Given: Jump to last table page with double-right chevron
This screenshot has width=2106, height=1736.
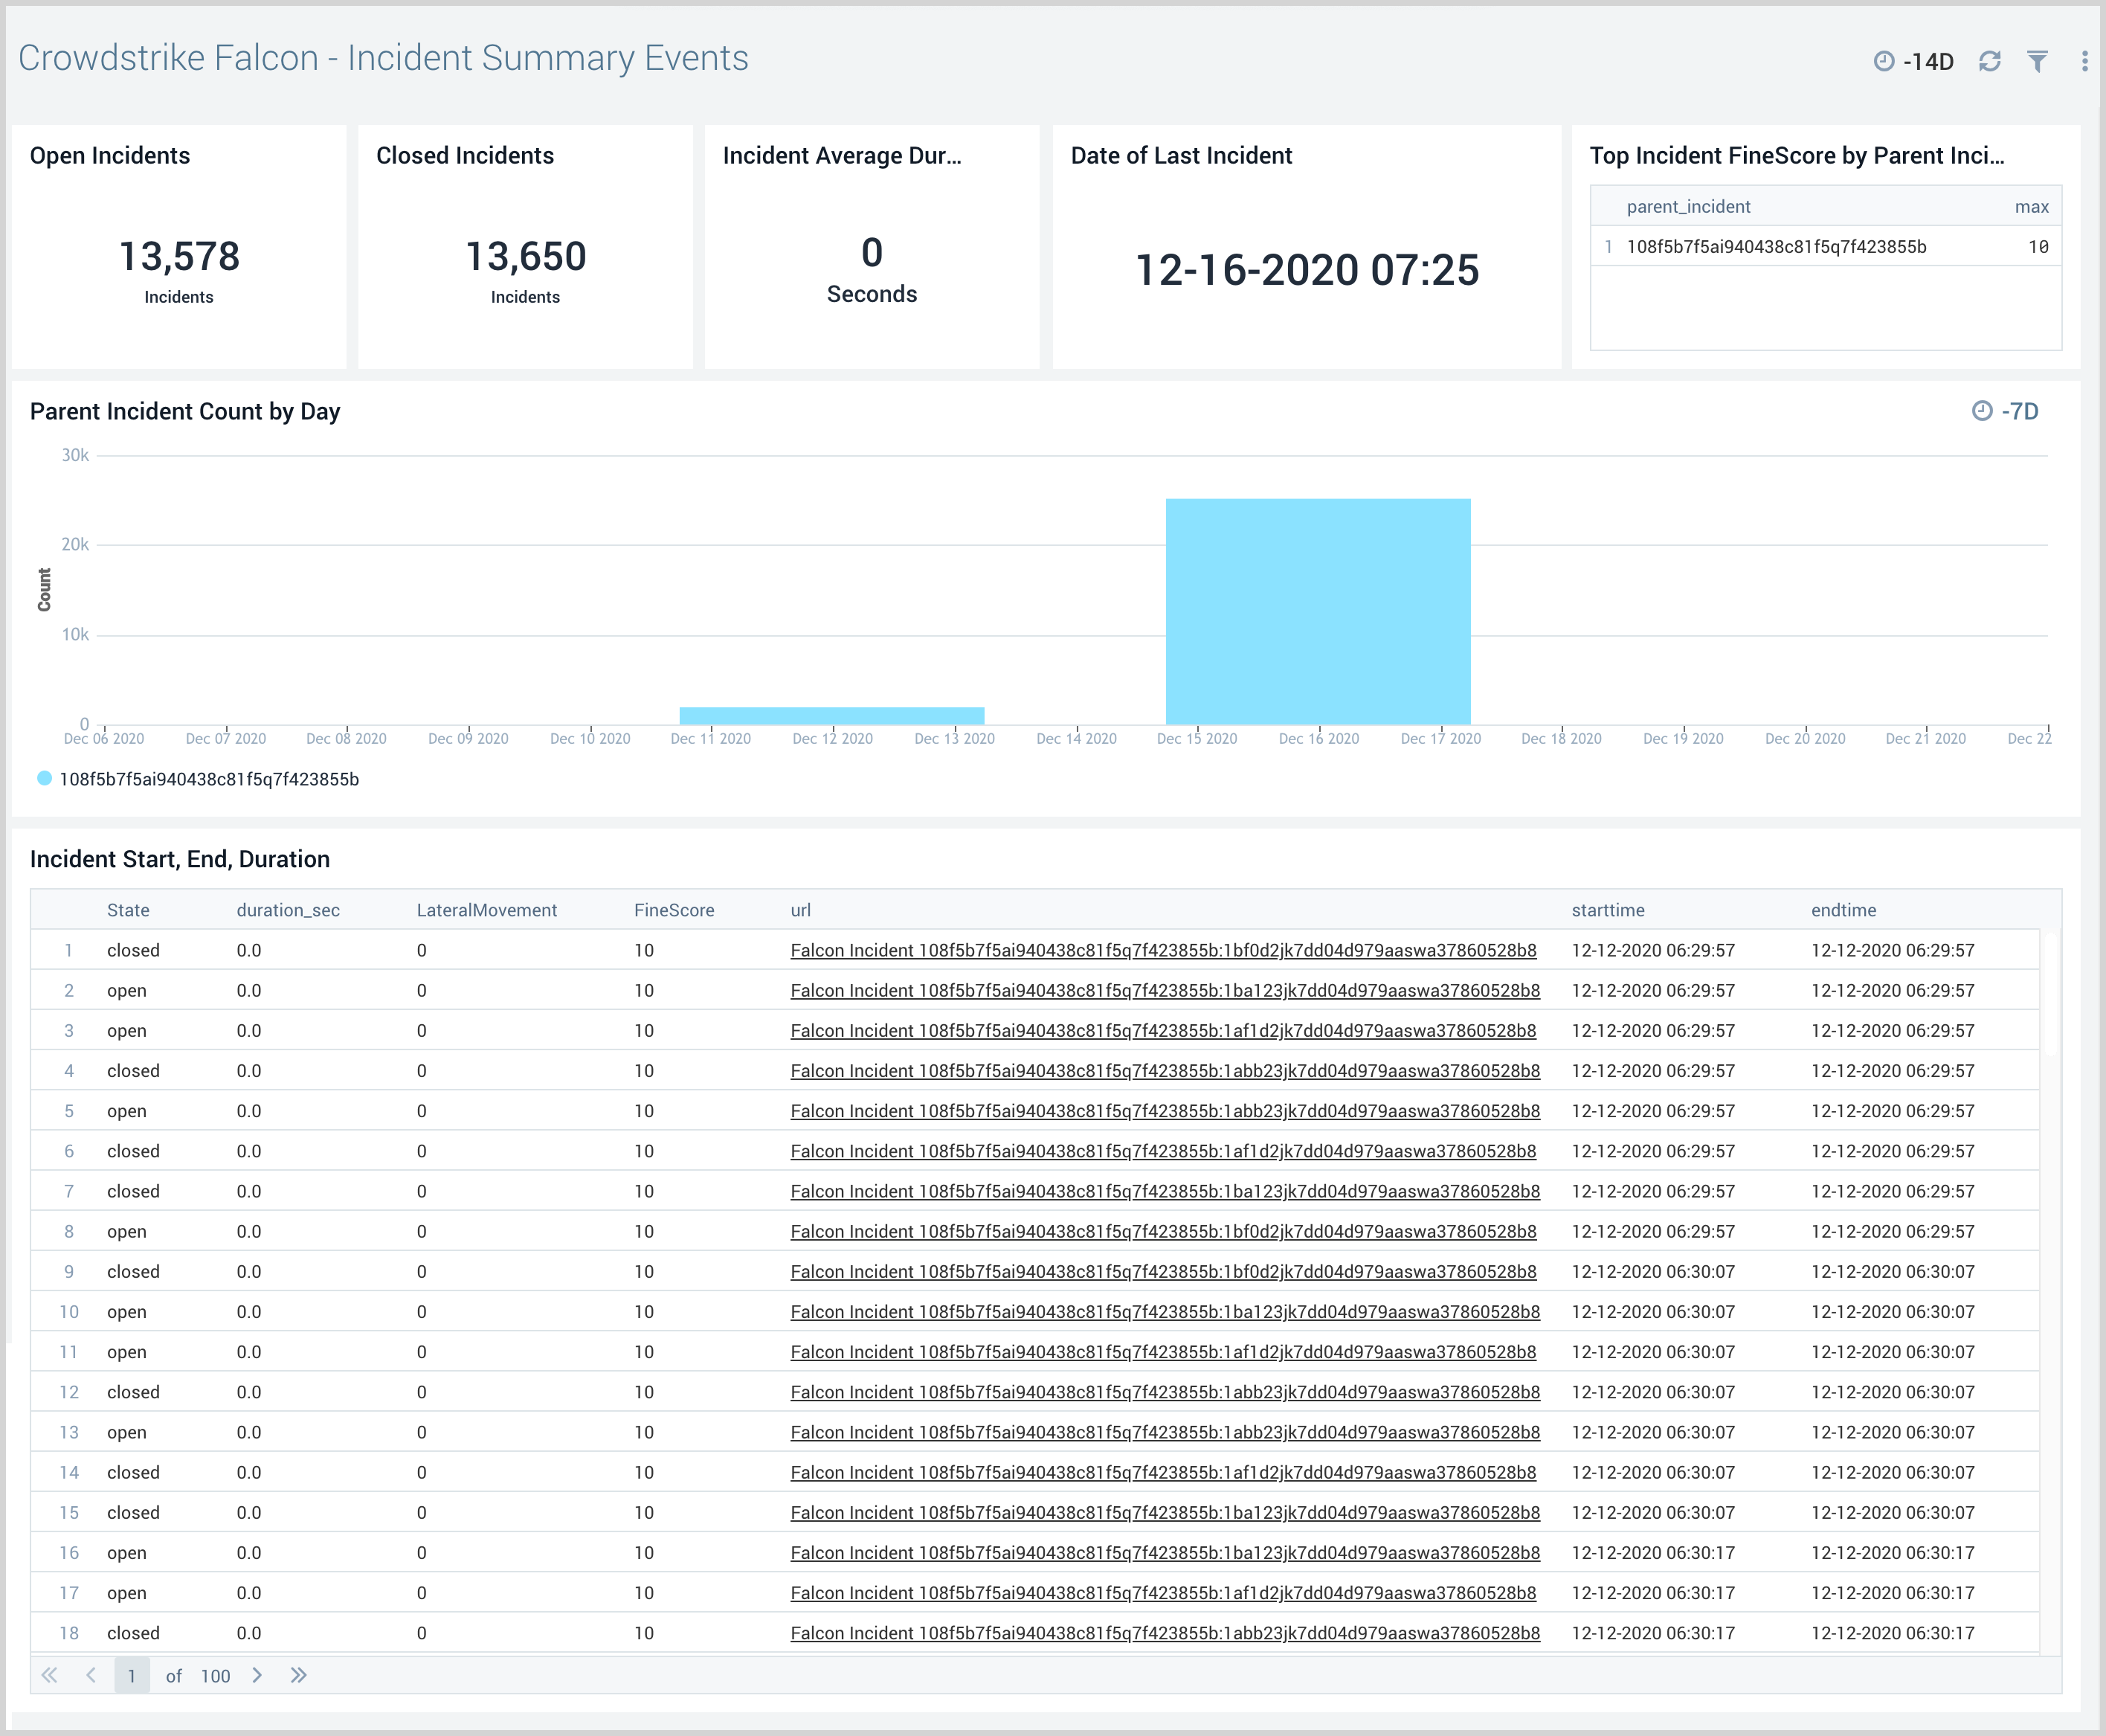Looking at the screenshot, I should point(299,1675).
